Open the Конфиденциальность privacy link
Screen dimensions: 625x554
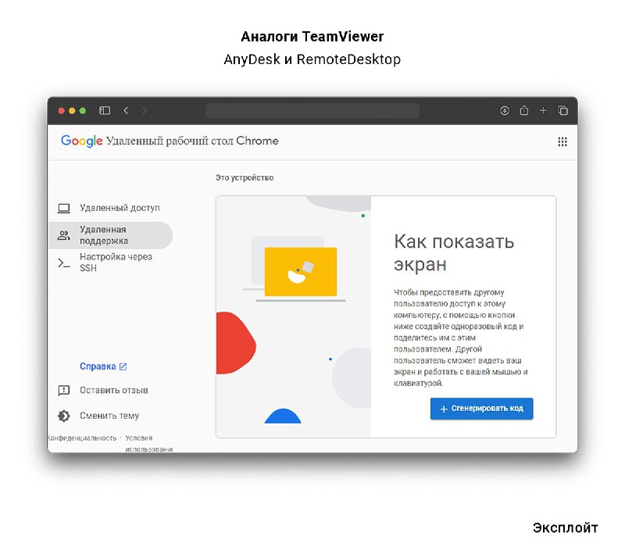tap(82, 438)
